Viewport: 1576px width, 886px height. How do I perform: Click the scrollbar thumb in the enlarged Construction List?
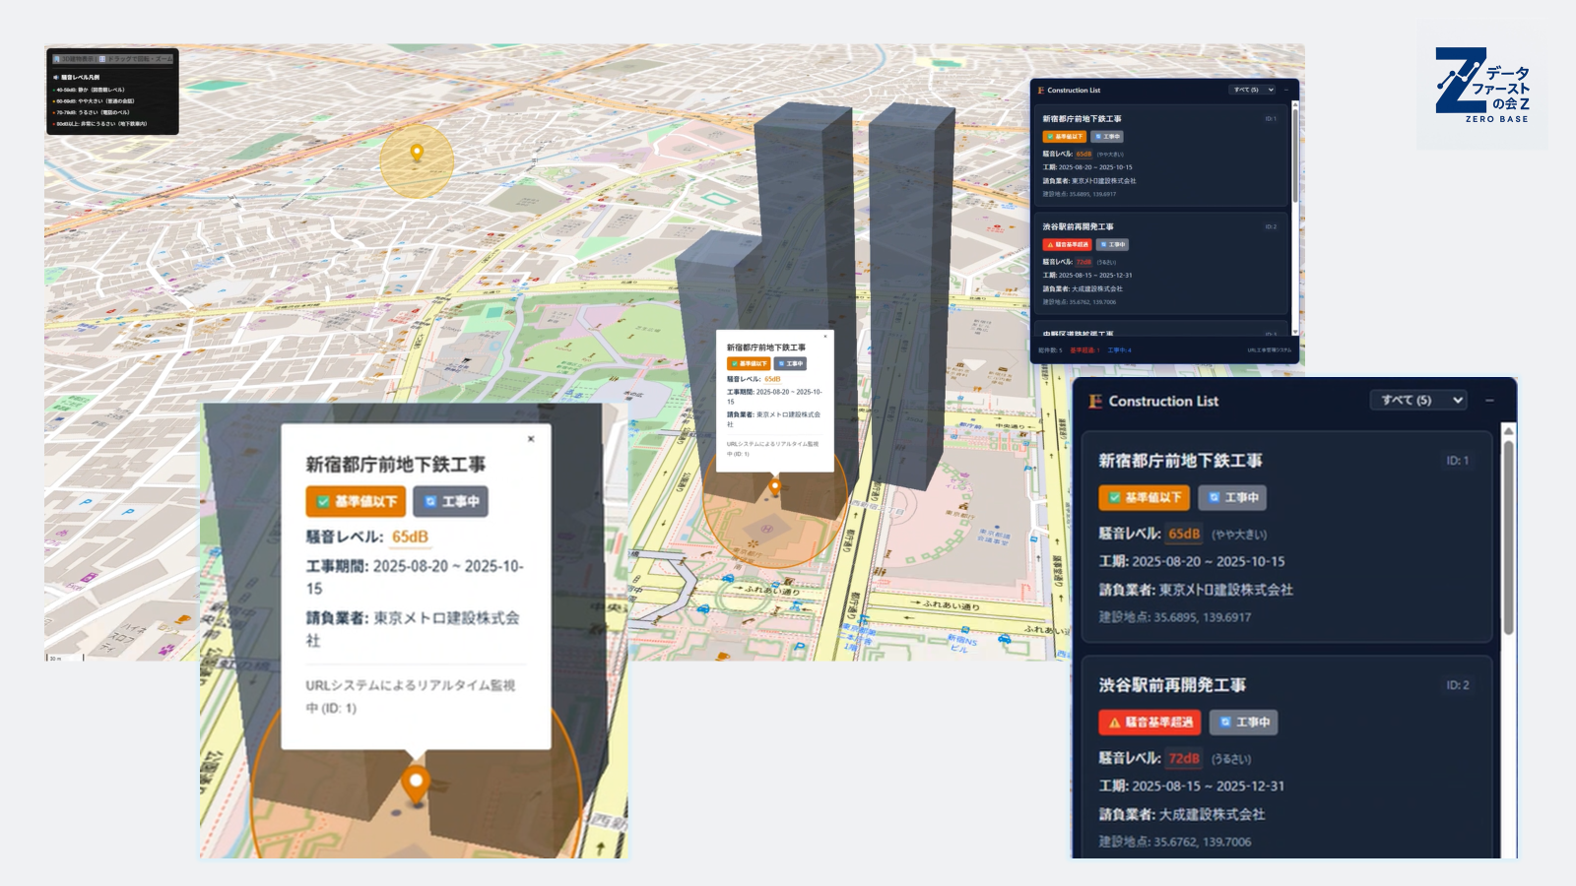[x=1508, y=537]
